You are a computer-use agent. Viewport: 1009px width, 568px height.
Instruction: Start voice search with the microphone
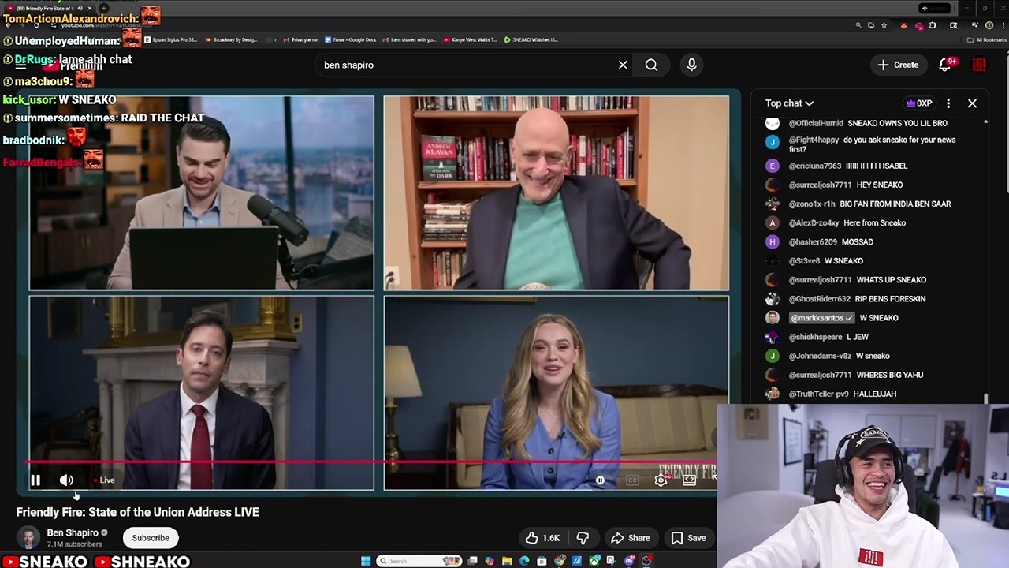coord(691,65)
